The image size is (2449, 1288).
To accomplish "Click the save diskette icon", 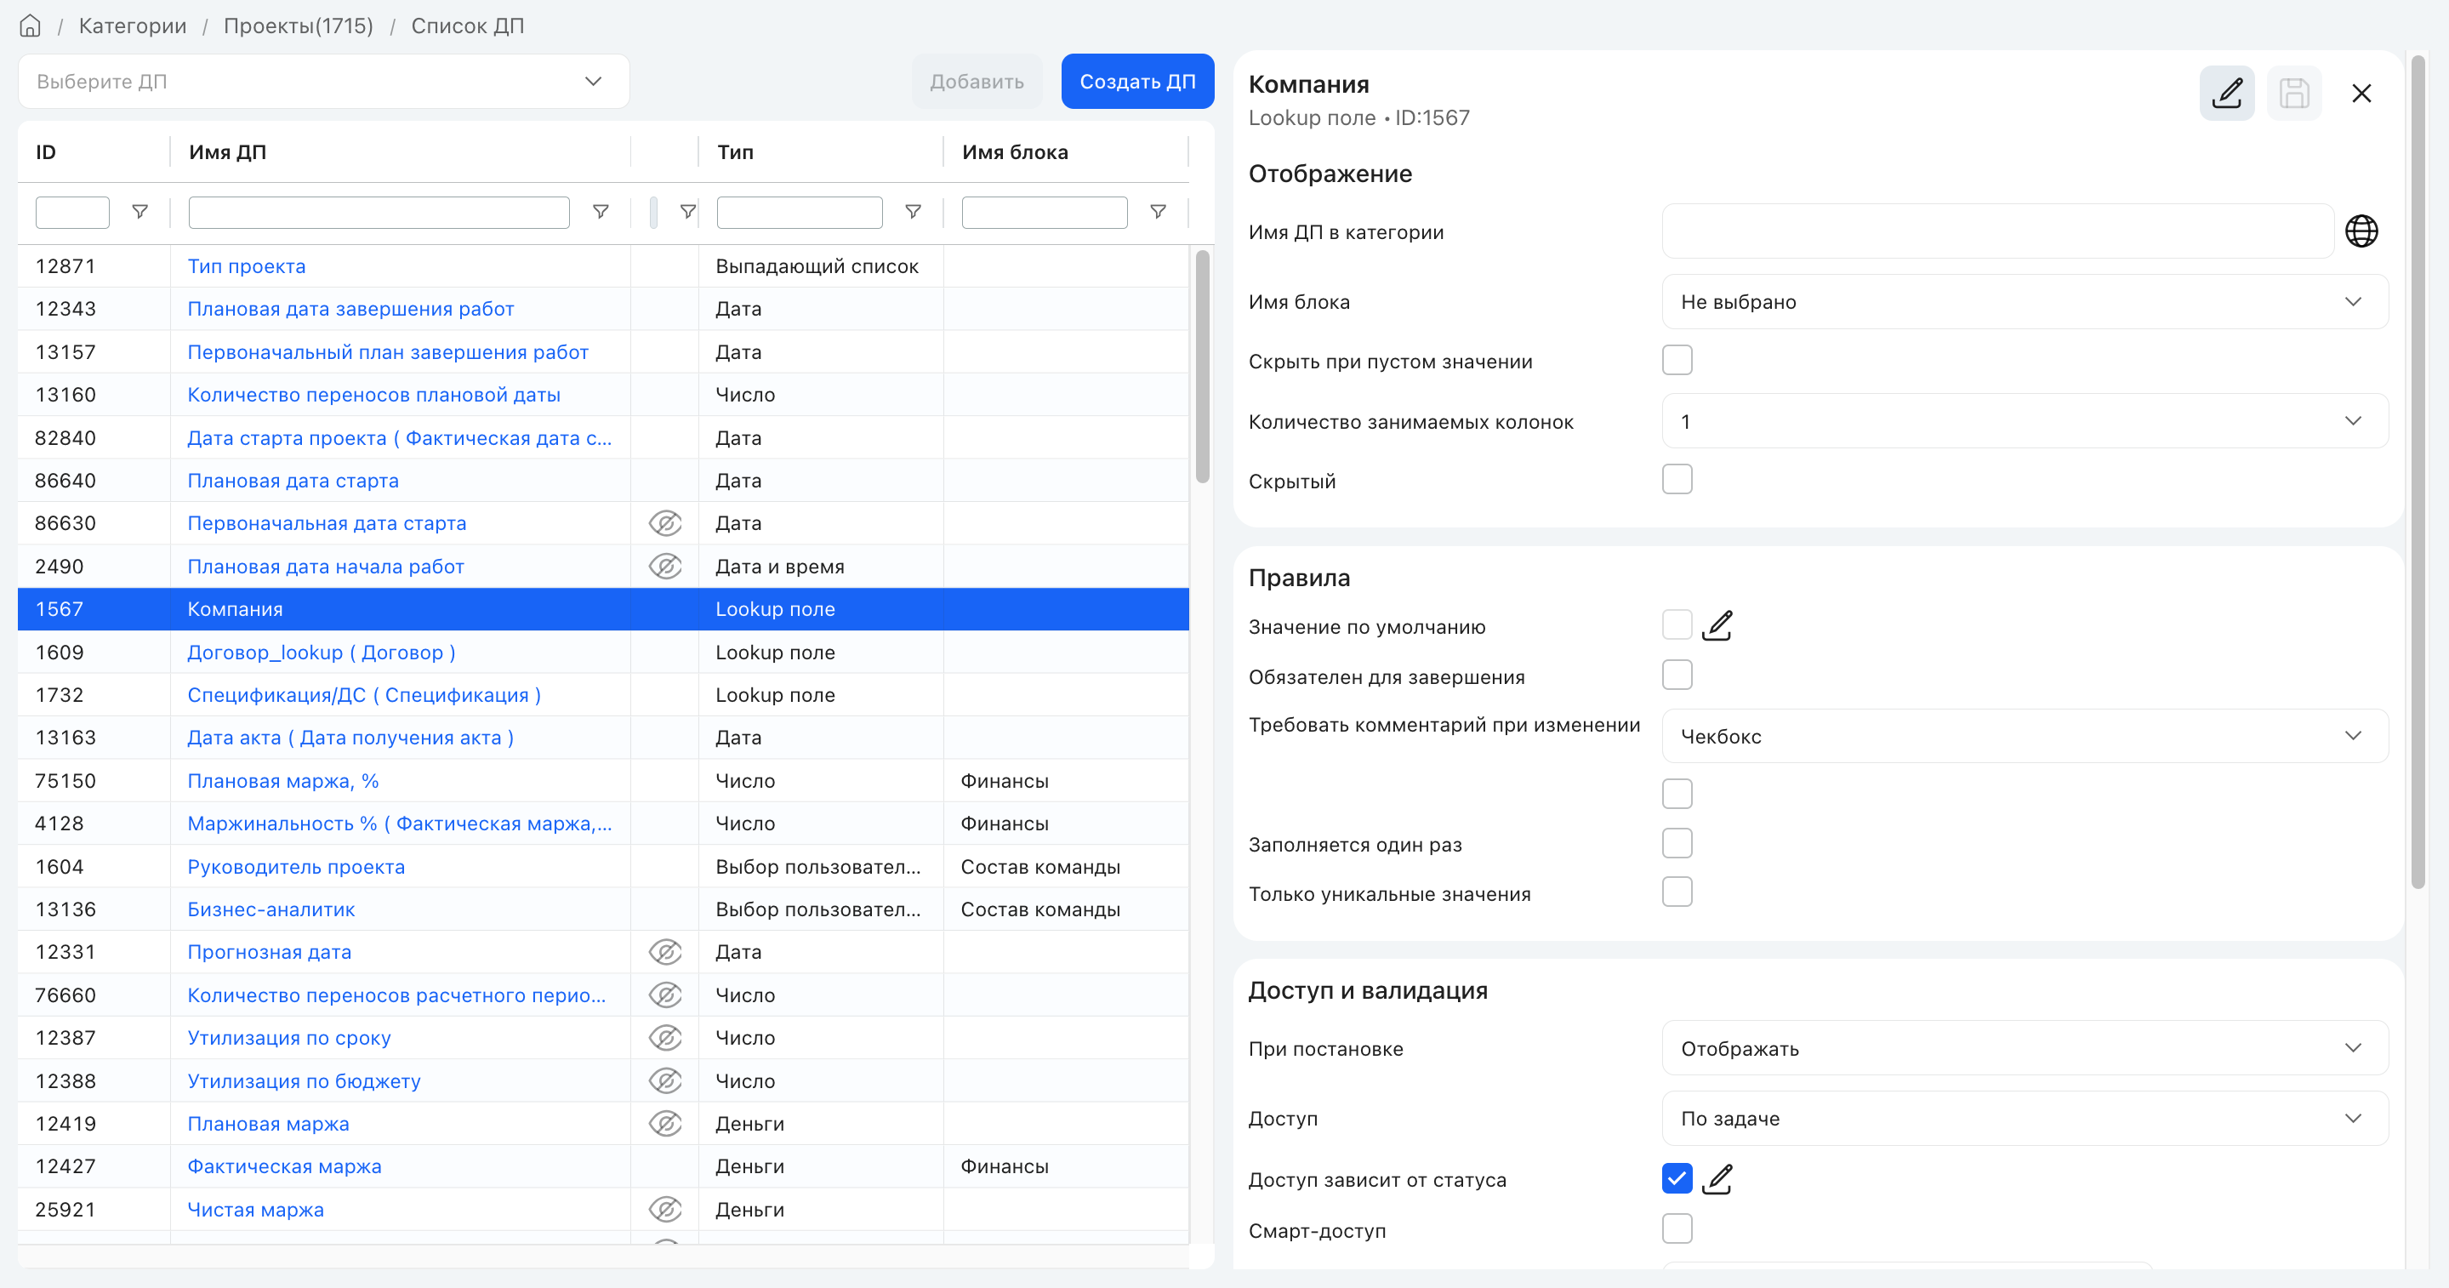I will pyautogui.click(x=2294, y=93).
